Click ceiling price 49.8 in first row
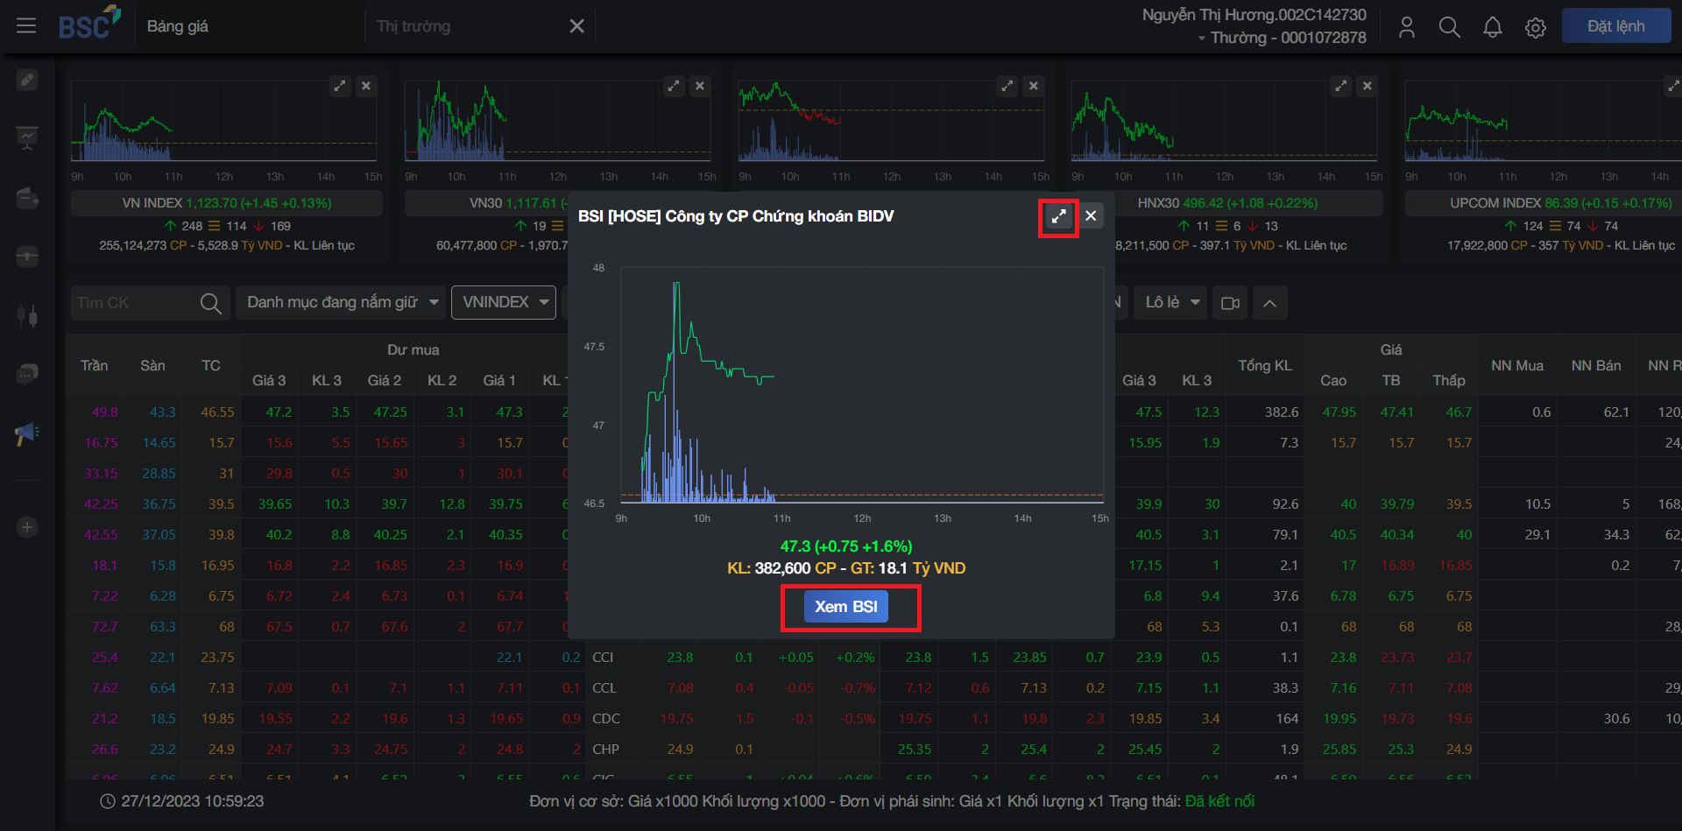The image size is (1682, 831). (x=104, y=412)
